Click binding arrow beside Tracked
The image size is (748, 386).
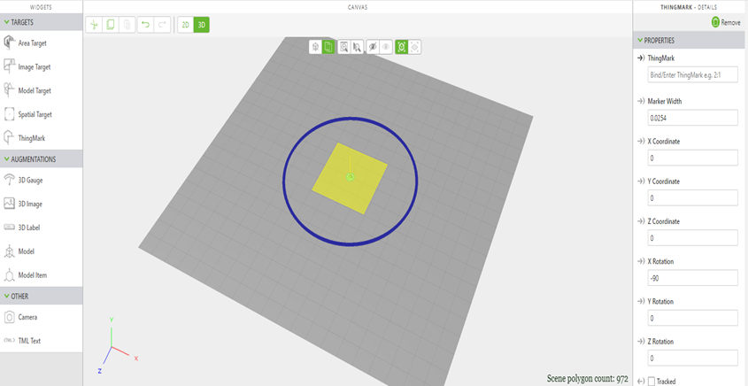click(641, 382)
